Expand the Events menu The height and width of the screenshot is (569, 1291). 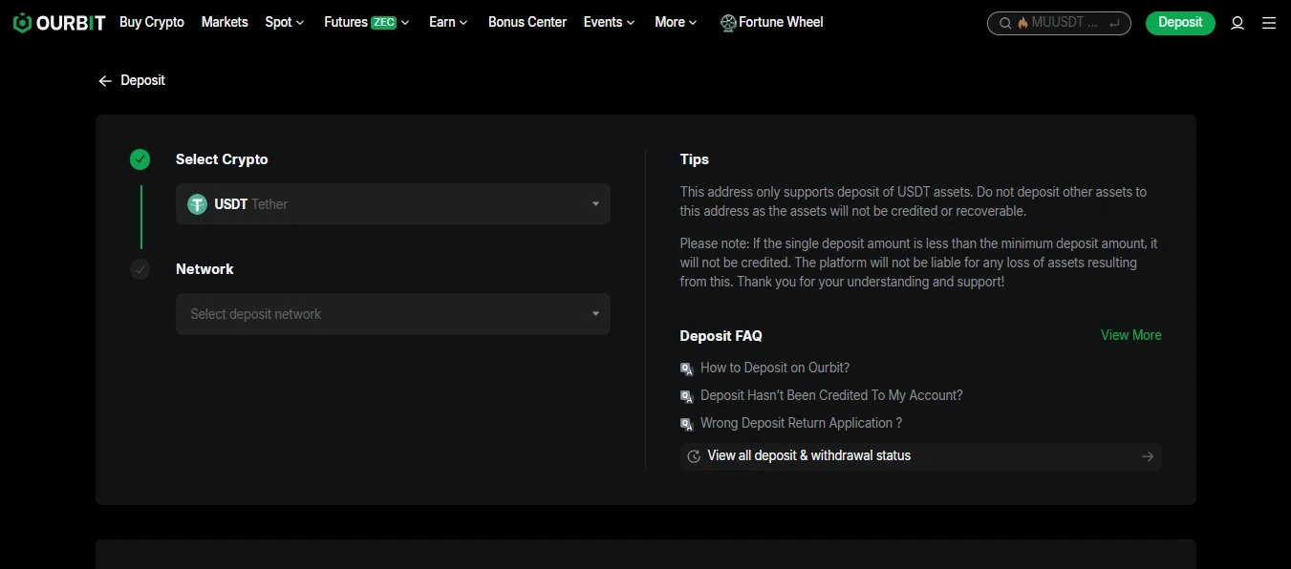610,22
